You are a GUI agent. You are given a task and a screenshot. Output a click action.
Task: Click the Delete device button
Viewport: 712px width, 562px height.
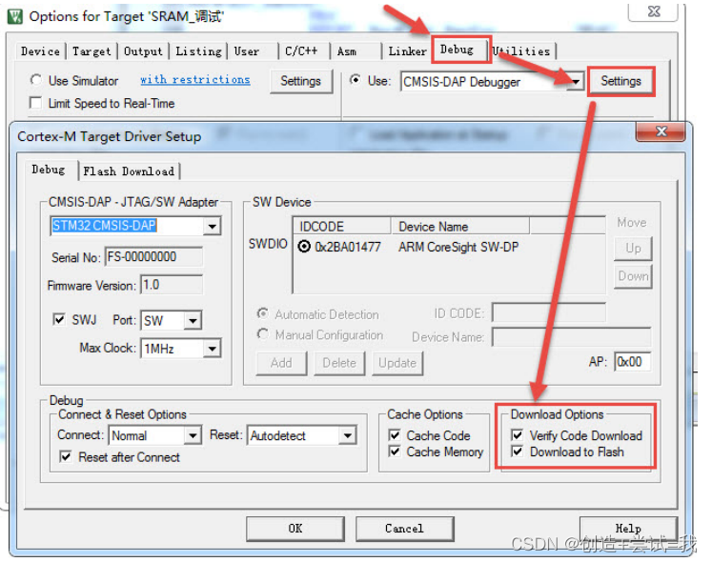click(339, 363)
